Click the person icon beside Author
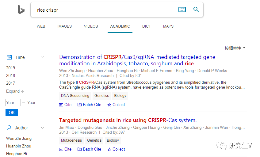 [x=9, y=128]
